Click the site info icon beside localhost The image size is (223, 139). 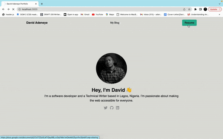[x=19, y=9]
